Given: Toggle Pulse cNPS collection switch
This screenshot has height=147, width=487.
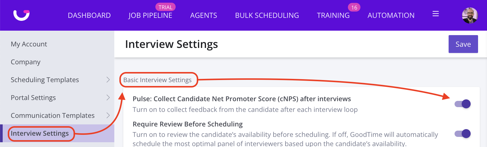Looking at the screenshot, I should [x=463, y=104].
